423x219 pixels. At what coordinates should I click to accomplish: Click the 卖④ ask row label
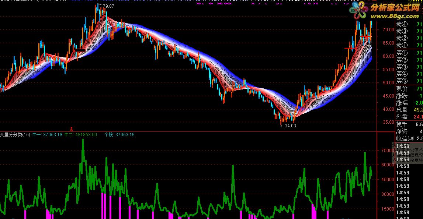pyautogui.click(x=402, y=24)
